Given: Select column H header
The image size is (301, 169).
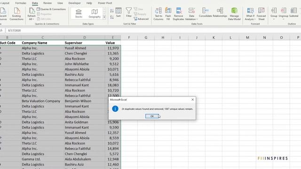Looking at the screenshot, I should click(163, 38).
